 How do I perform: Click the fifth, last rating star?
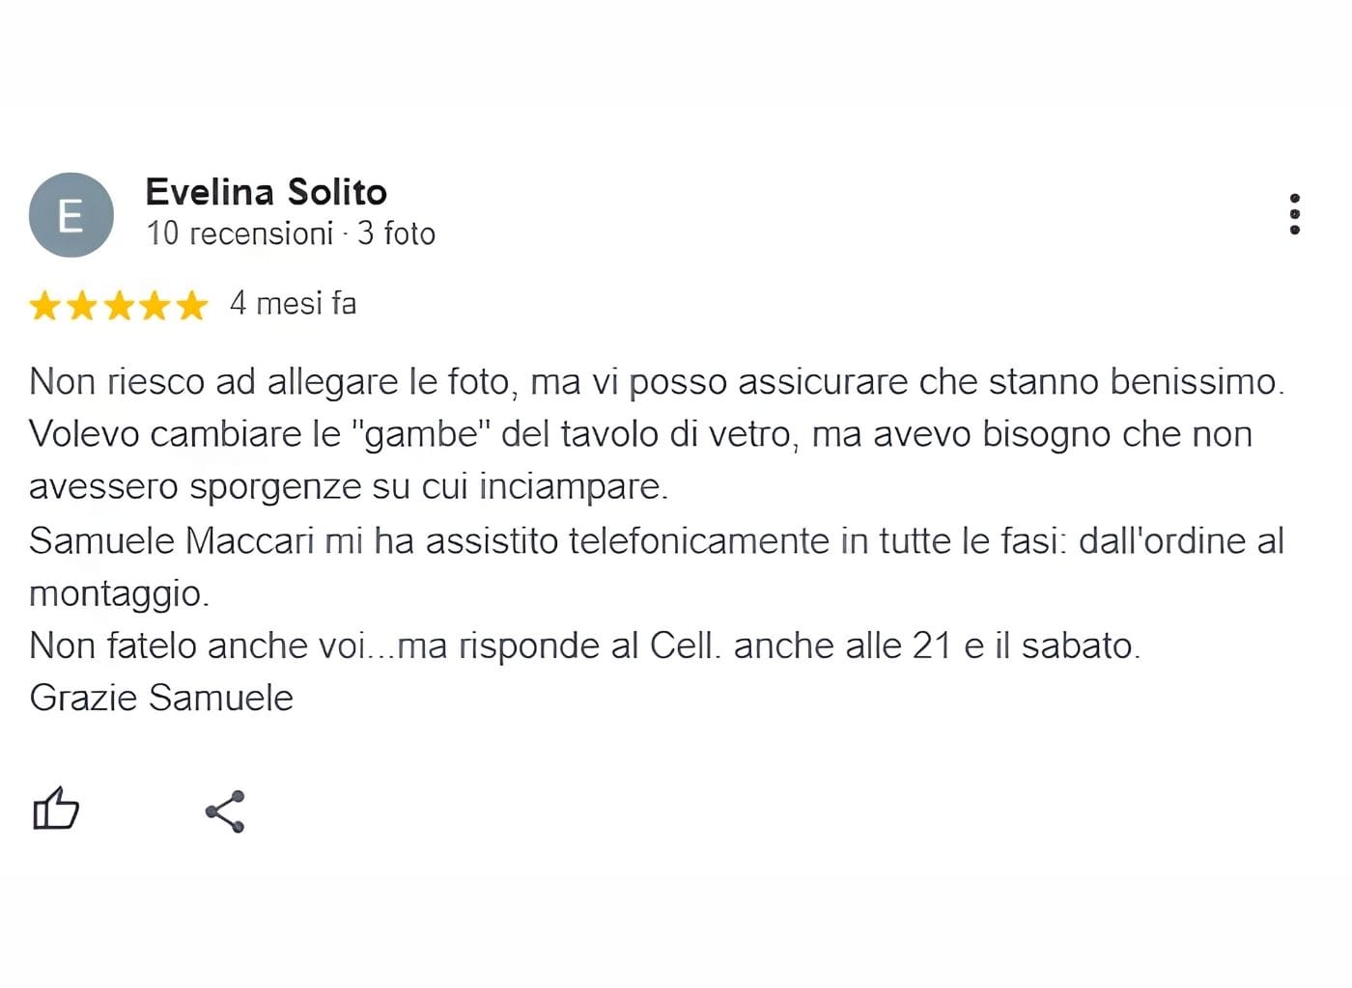pyautogui.click(x=192, y=306)
